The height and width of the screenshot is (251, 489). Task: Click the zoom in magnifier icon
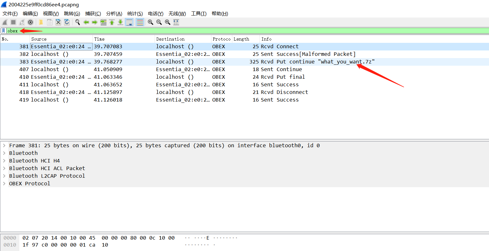point(150,22)
